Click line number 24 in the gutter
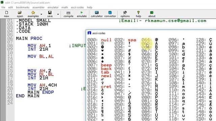216x121 pixels. (10, 103)
